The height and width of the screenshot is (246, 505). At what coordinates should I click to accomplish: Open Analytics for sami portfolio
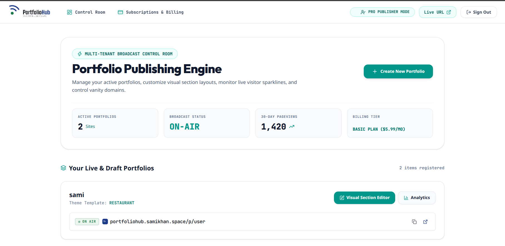417,198
